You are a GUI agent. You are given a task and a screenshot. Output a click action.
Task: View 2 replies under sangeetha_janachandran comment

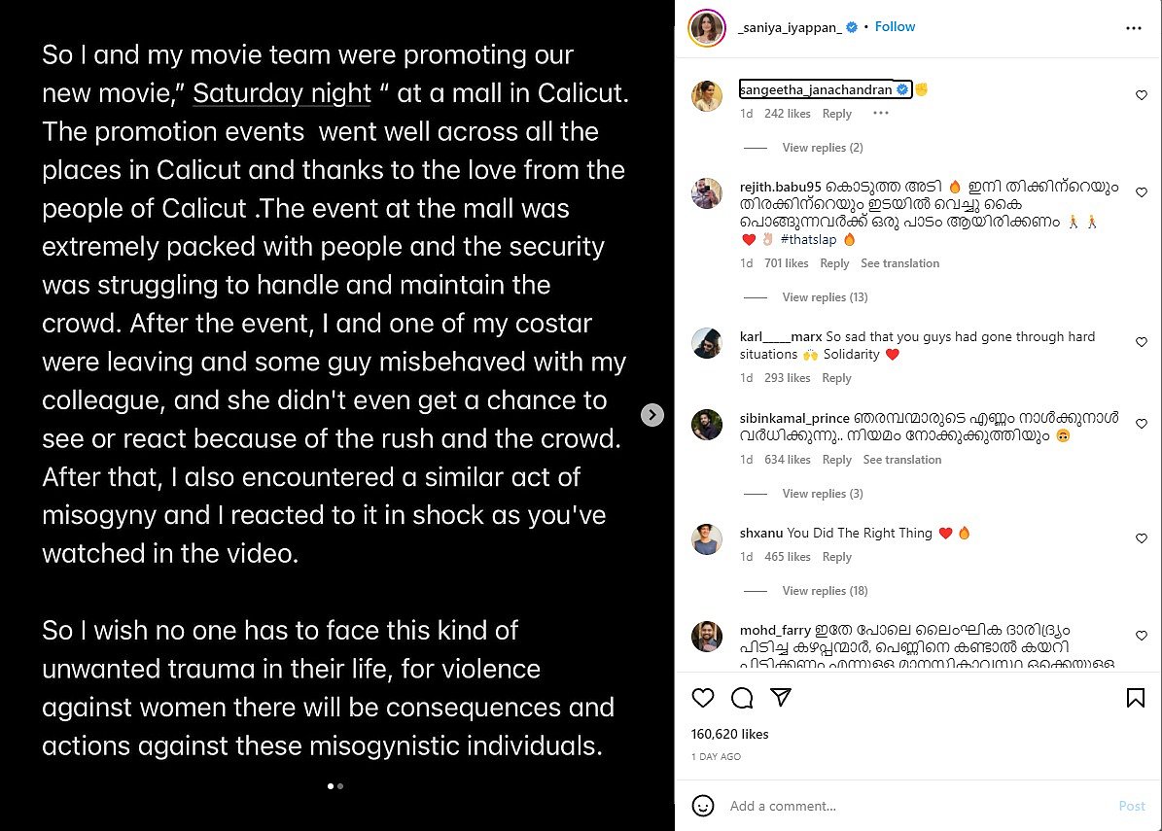point(822,148)
